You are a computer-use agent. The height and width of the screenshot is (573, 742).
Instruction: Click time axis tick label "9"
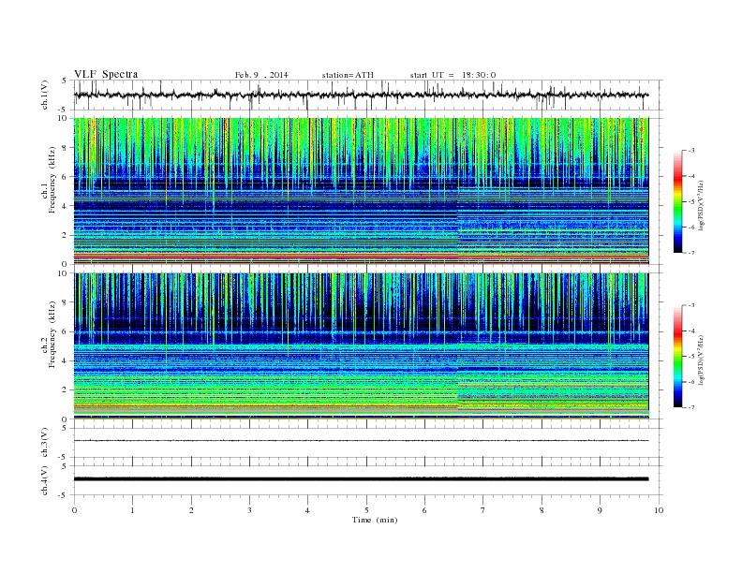600,510
